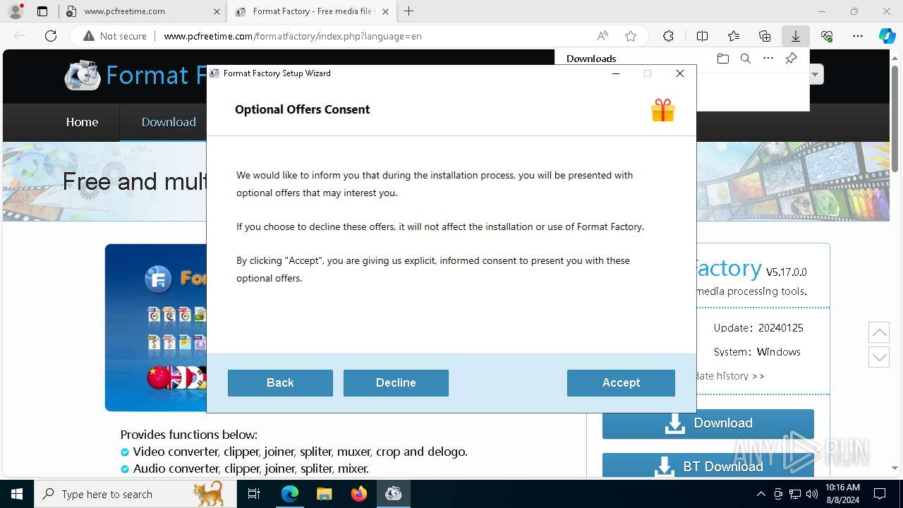Image resolution: width=903 pixels, height=508 pixels.
Task: Open the tab actions menu icon
Action: 42,11
